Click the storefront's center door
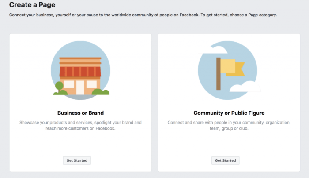The width and height of the screenshot is (309, 178). pos(80,87)
